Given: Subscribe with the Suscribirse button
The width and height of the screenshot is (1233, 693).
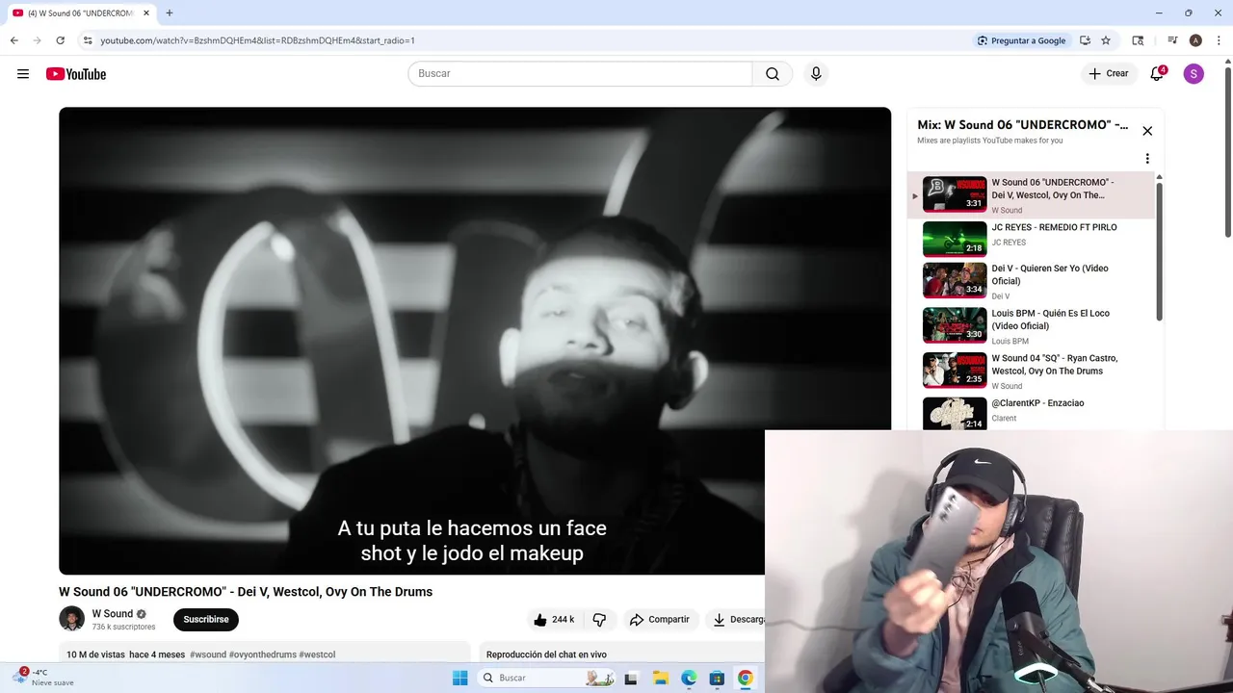Looking at the screenshot, I should tap(206, 619).
